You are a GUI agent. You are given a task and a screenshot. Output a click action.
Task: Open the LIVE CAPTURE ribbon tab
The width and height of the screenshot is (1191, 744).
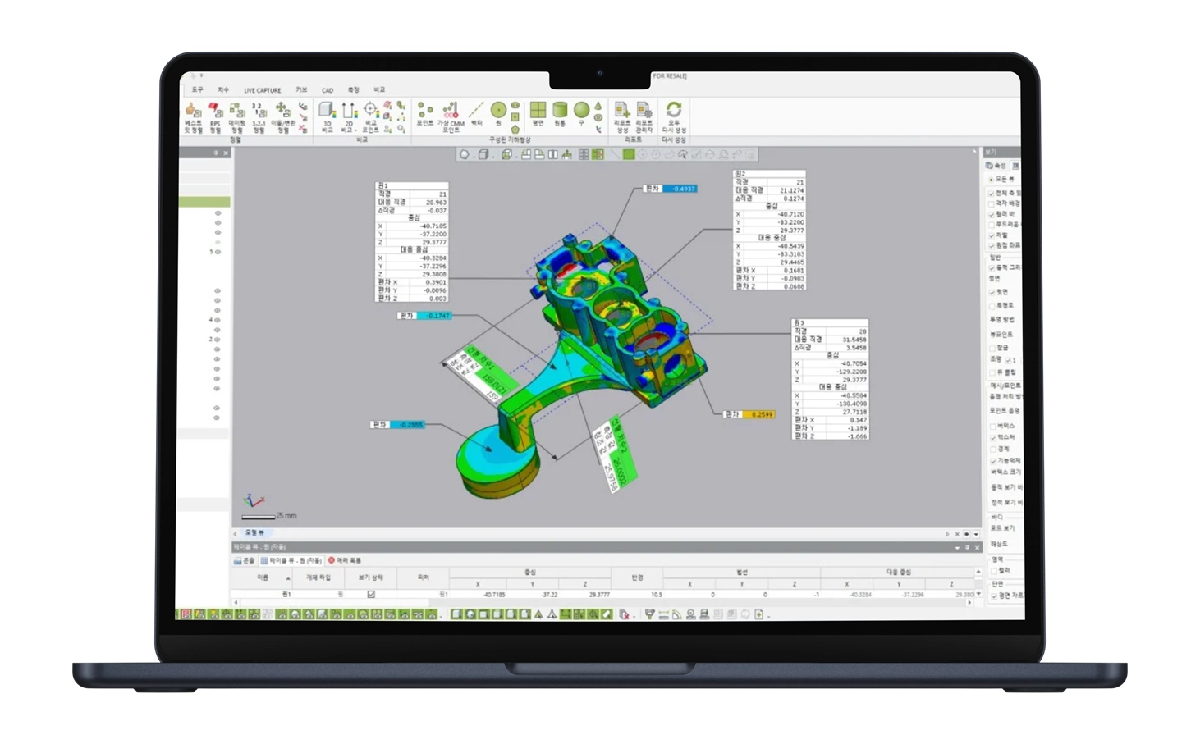(x=262, y=90)
